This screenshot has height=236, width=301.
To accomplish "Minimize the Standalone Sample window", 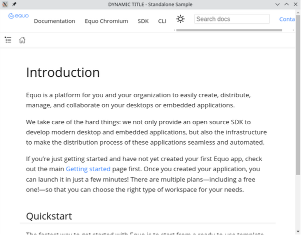I will tap(278, 4).
